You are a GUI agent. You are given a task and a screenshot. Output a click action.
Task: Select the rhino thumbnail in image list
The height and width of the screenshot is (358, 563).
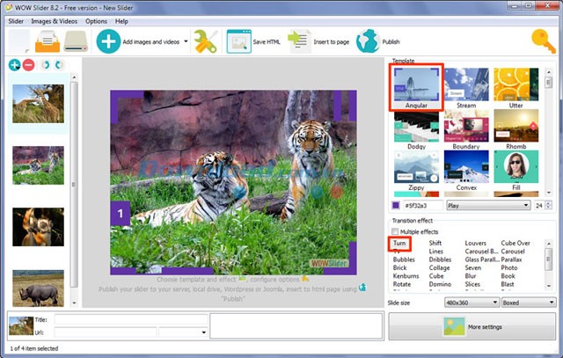(37, 286)
